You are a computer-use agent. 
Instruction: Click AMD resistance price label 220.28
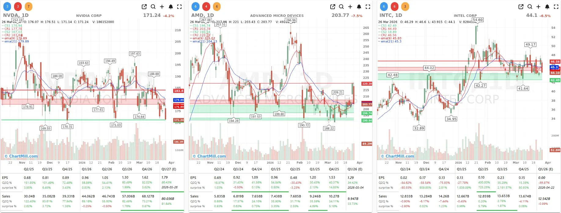[367, 83]
